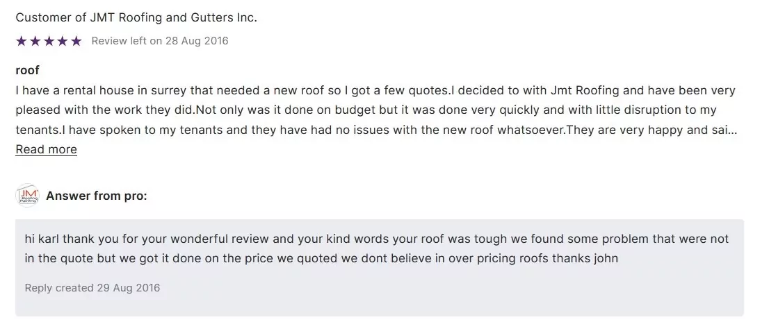Click the fifth purple rating star

tap(76, 41)
